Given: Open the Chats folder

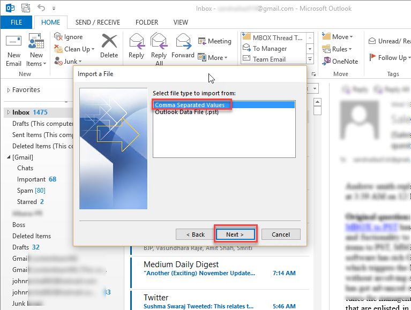Looking at the screenshot, I should coord(25,168).
